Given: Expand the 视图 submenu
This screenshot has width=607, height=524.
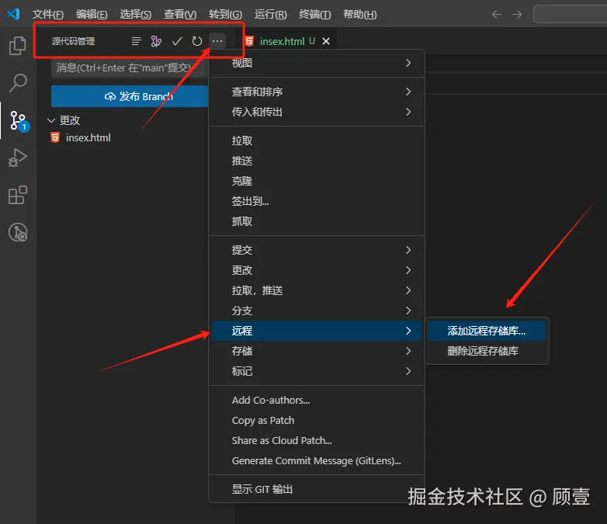Looking at the screenshot, I should [x=317, y=63].
